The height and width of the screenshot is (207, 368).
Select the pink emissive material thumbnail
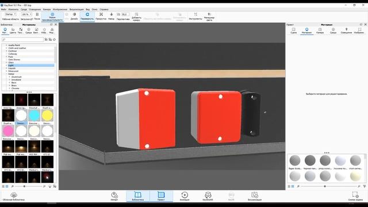click(8, 131)
